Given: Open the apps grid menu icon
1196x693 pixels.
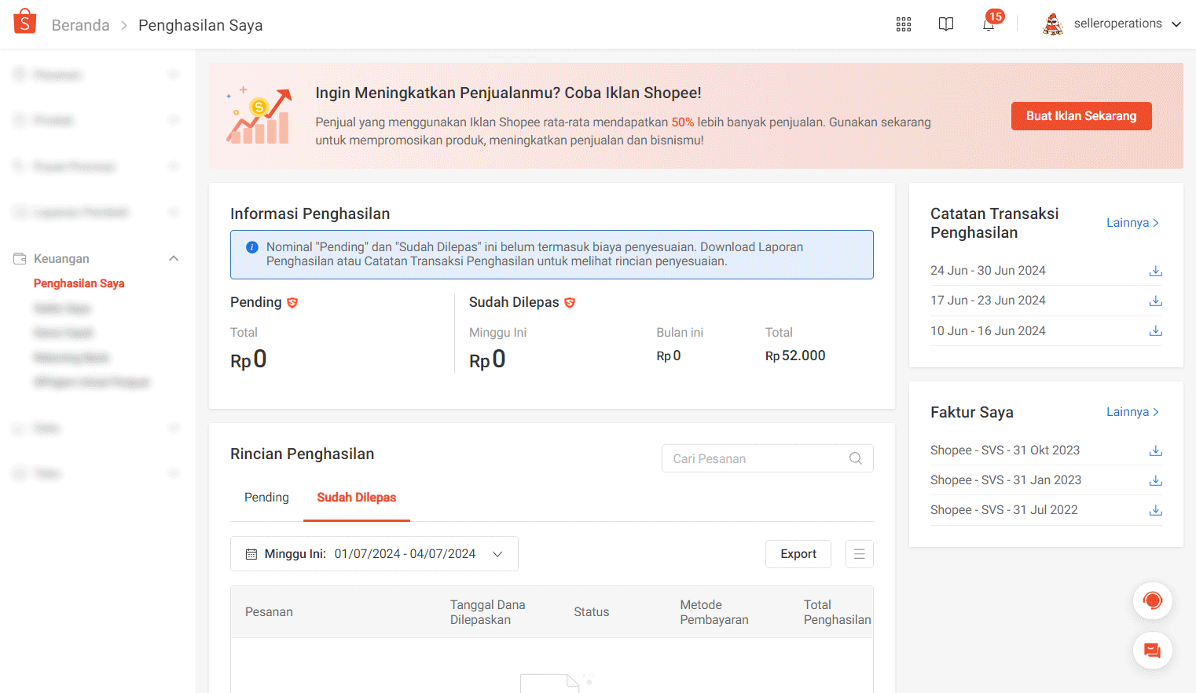Looking at the screenshot, I should pos(904,24).
